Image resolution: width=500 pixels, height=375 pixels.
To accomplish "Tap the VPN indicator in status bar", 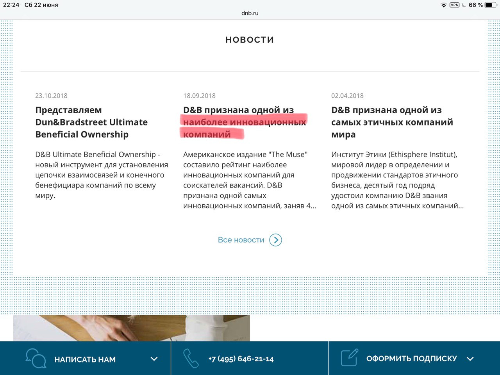I will click(x=454, y=5).
